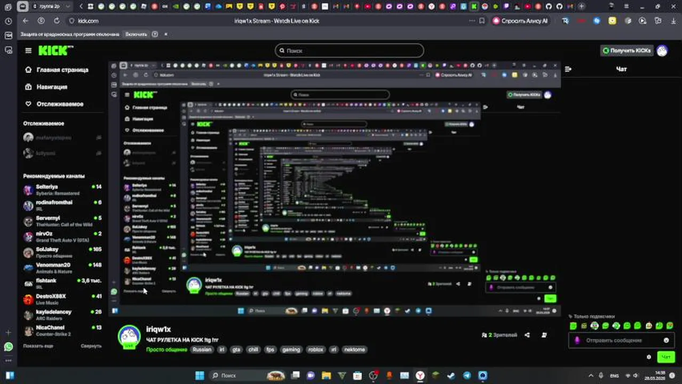Open iriqw1x channel name link
The height and width of the screenshot is (384, 682).
[x=158, y=329]
